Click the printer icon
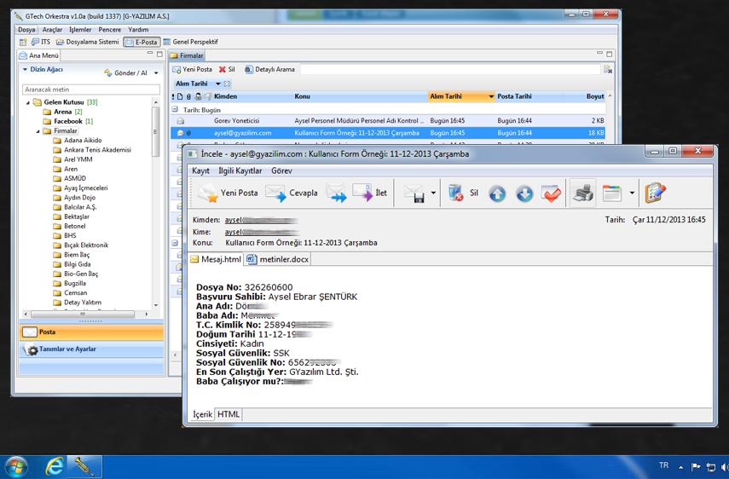Viewport: 729px width, 479px height. click(582, 193)
